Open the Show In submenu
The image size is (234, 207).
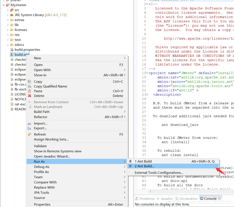pyautogui.click(x=77, y=75)
